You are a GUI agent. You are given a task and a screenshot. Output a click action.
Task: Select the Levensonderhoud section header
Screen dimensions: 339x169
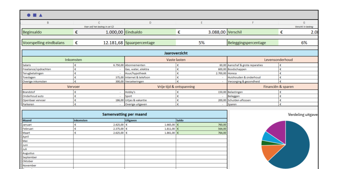273,60
